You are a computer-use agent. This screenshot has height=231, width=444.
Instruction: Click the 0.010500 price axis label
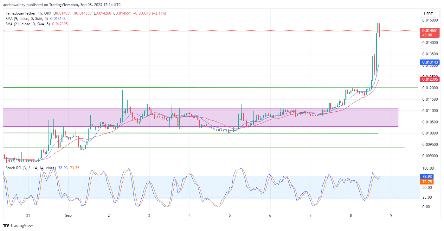tap(430, 122)
